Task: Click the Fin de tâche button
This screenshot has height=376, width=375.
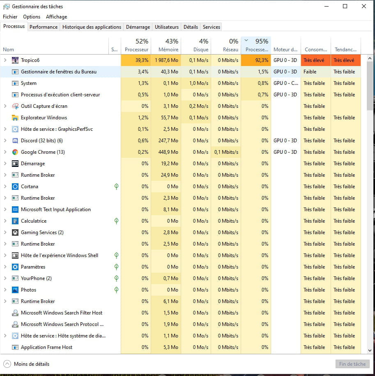Action: [352, 364]
